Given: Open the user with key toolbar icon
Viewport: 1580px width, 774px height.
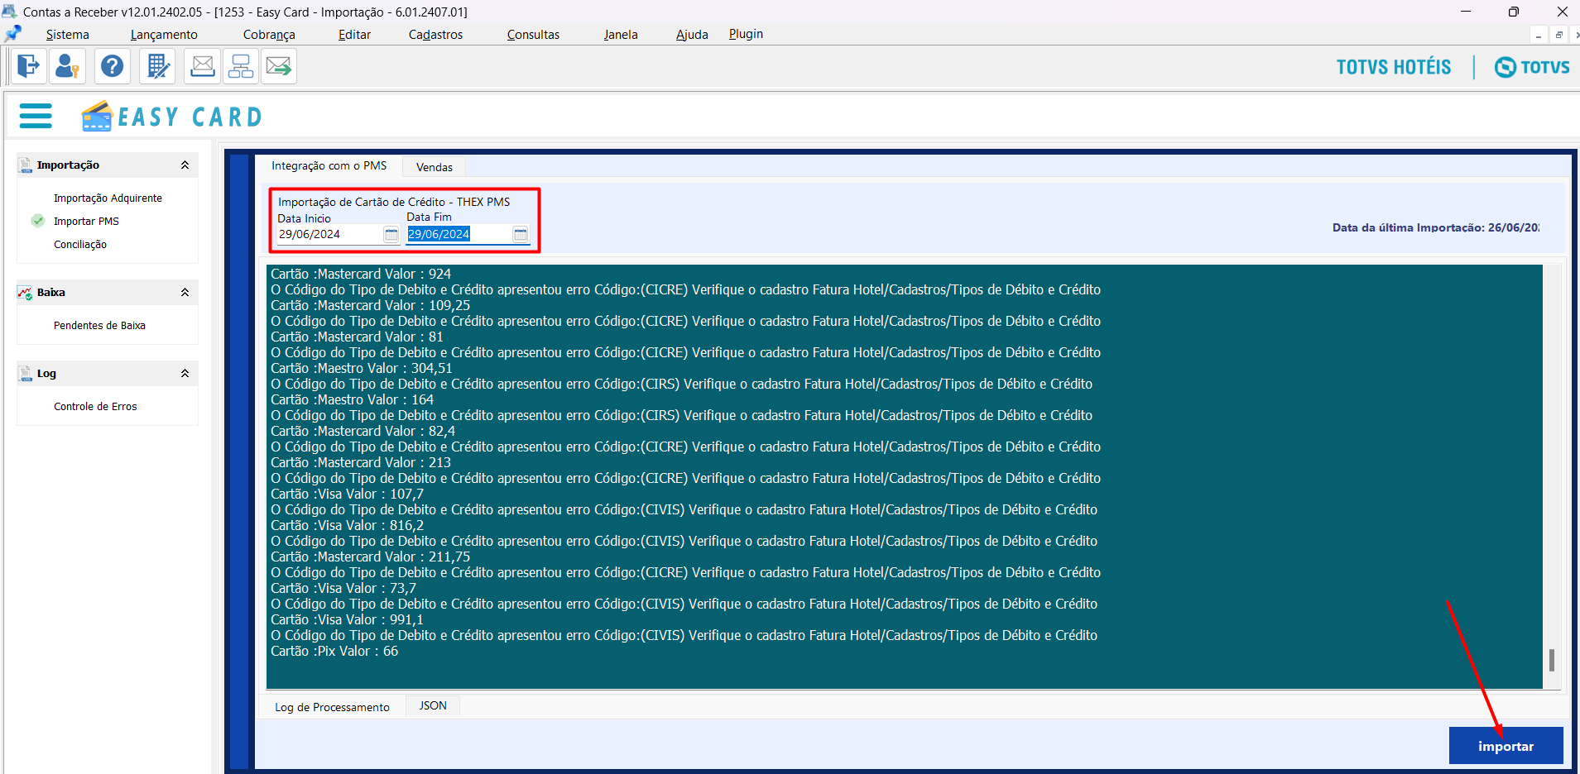Looking at the screenshot, I should point(67,66).
